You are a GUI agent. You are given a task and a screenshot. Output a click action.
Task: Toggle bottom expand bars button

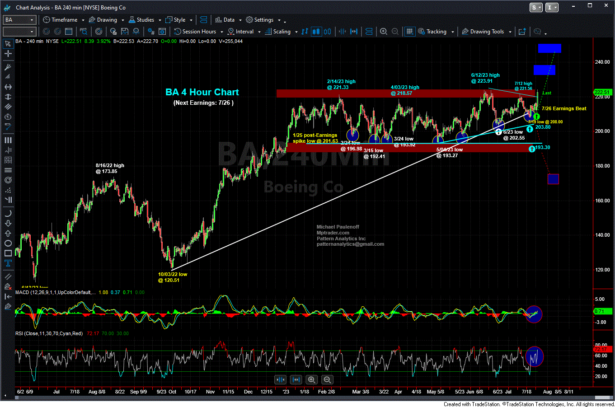coord(296,380)
